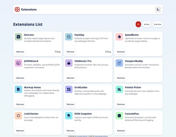Image resolution: width=176 pixels, height=137 pixels.
Task: Remove the JSONWizard extension
Action: pos(20,78)
